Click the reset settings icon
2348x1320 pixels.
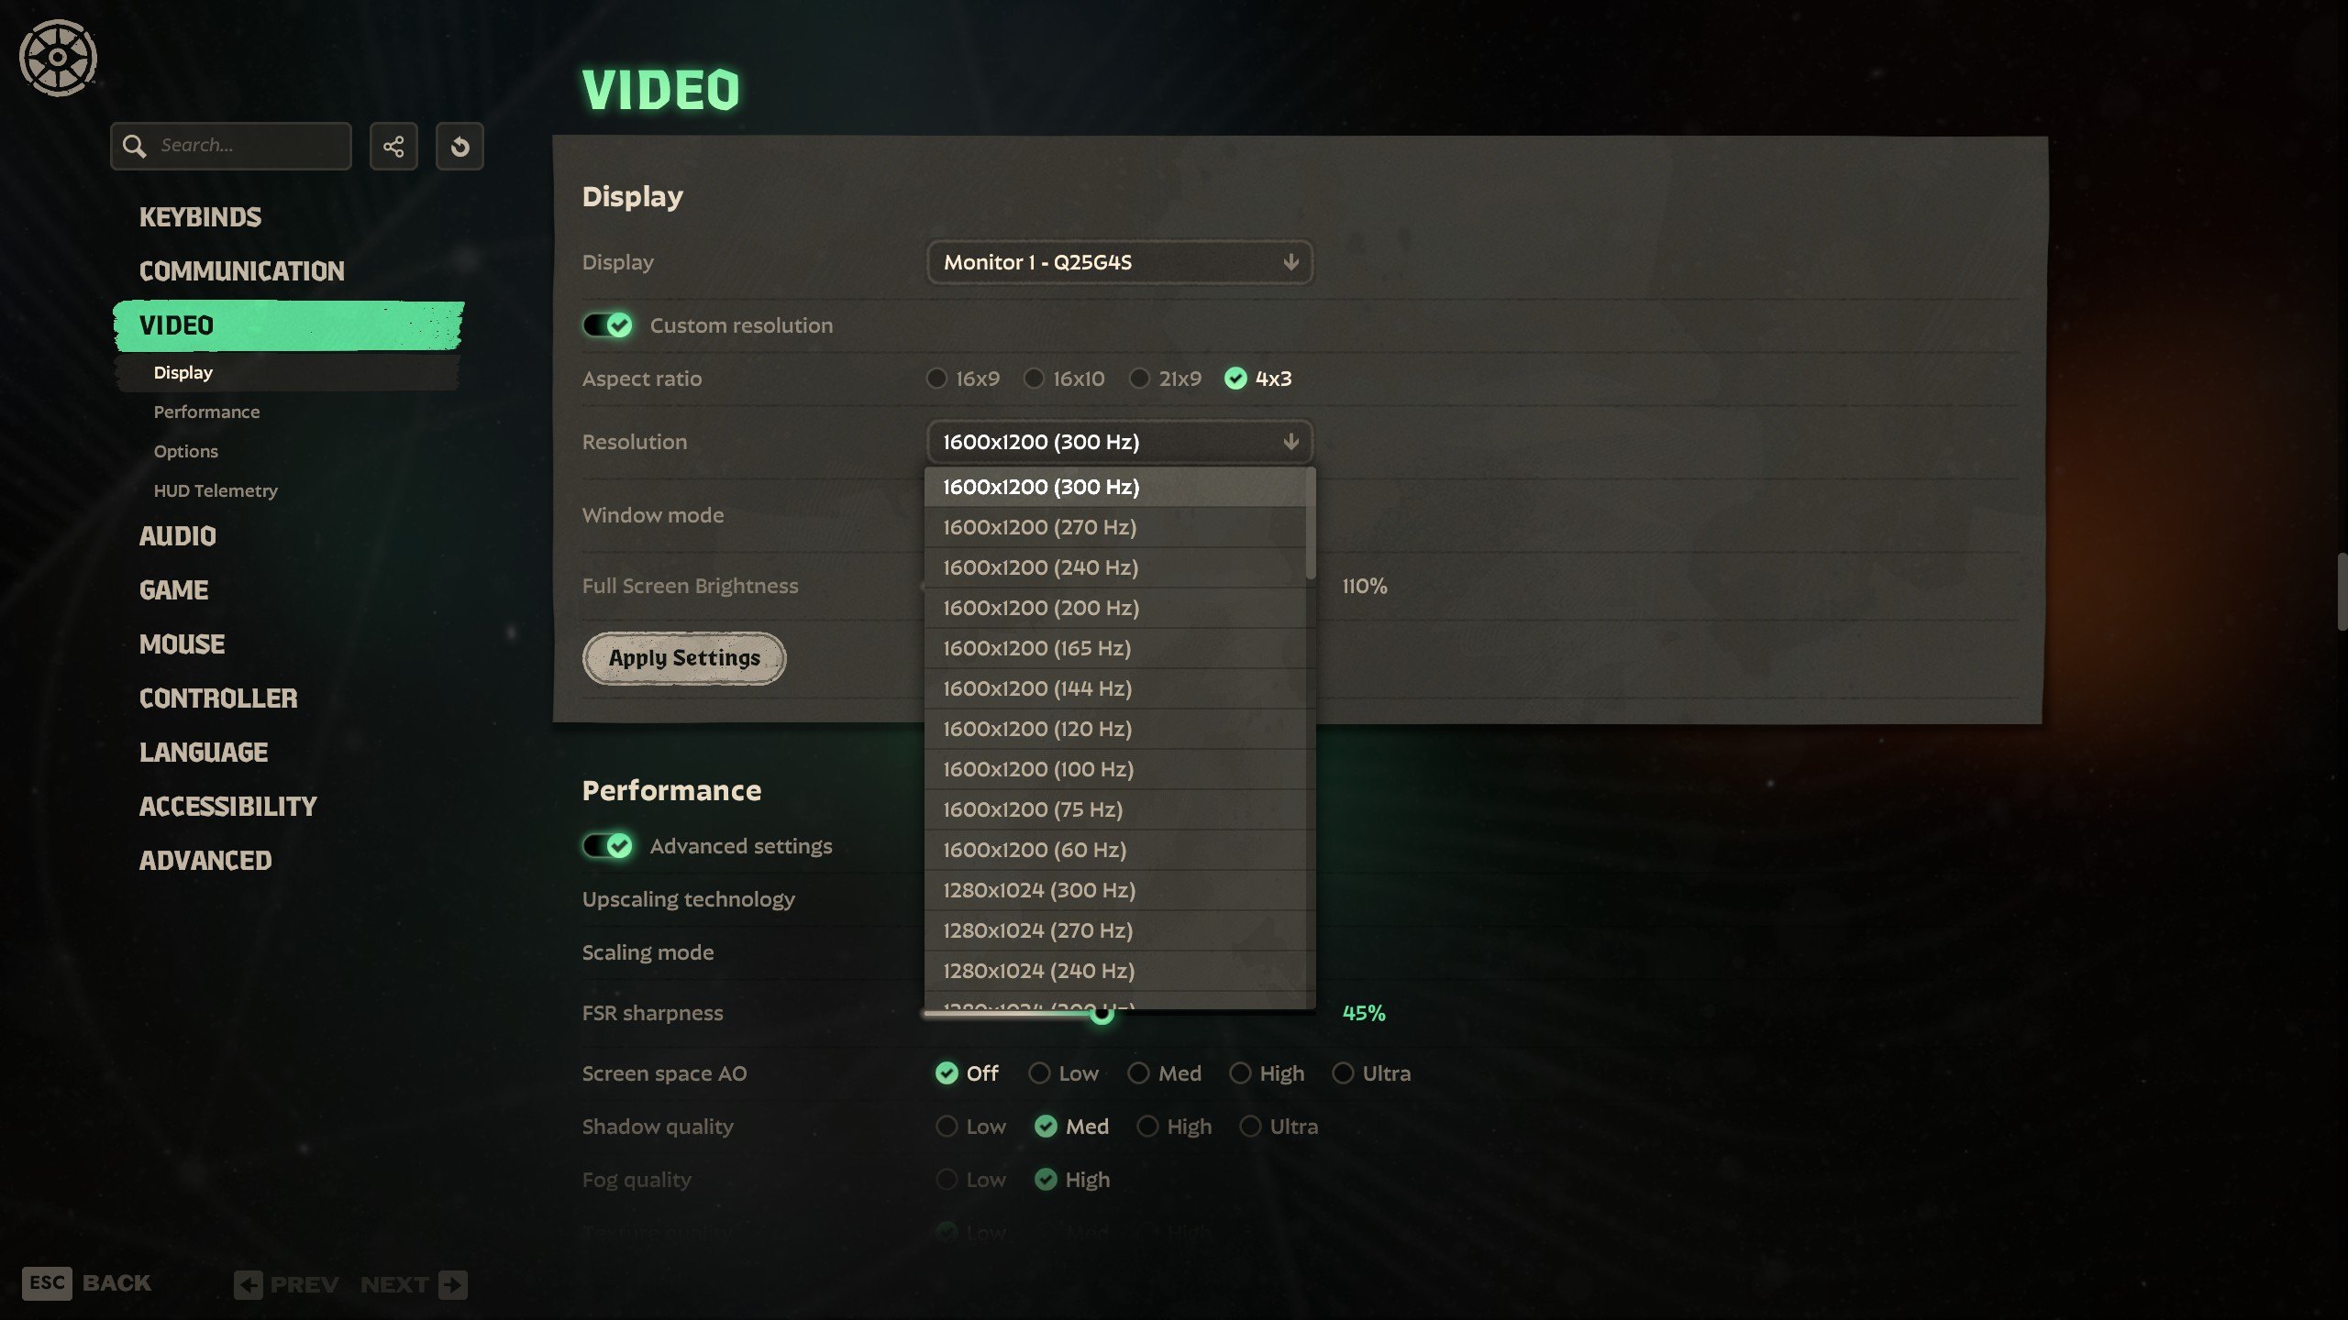[460, 146]
